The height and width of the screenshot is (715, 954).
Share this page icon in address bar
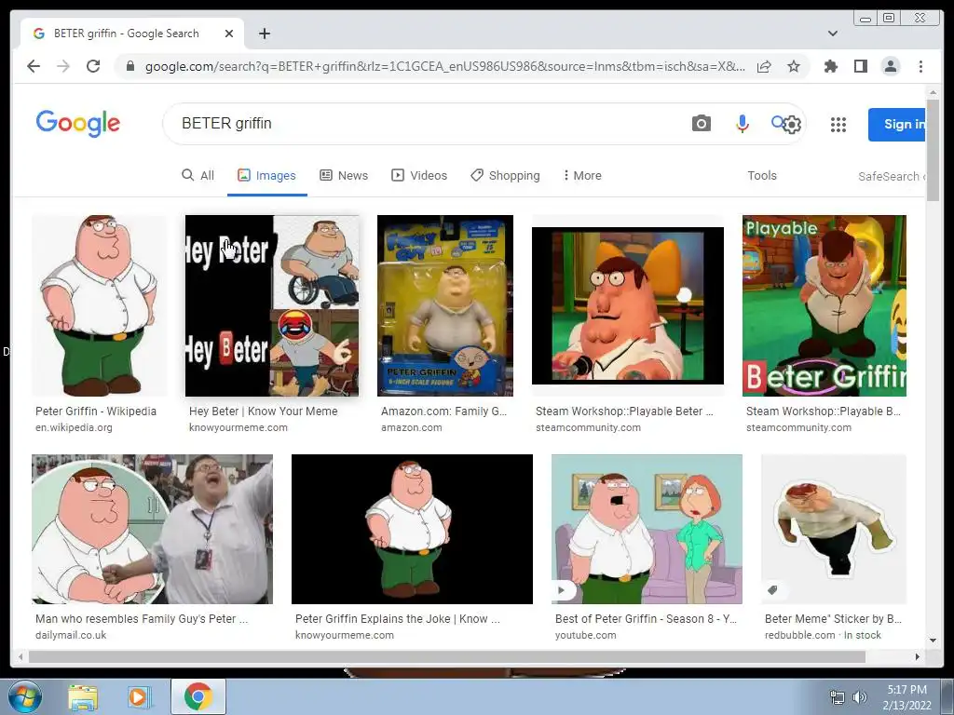764,66
